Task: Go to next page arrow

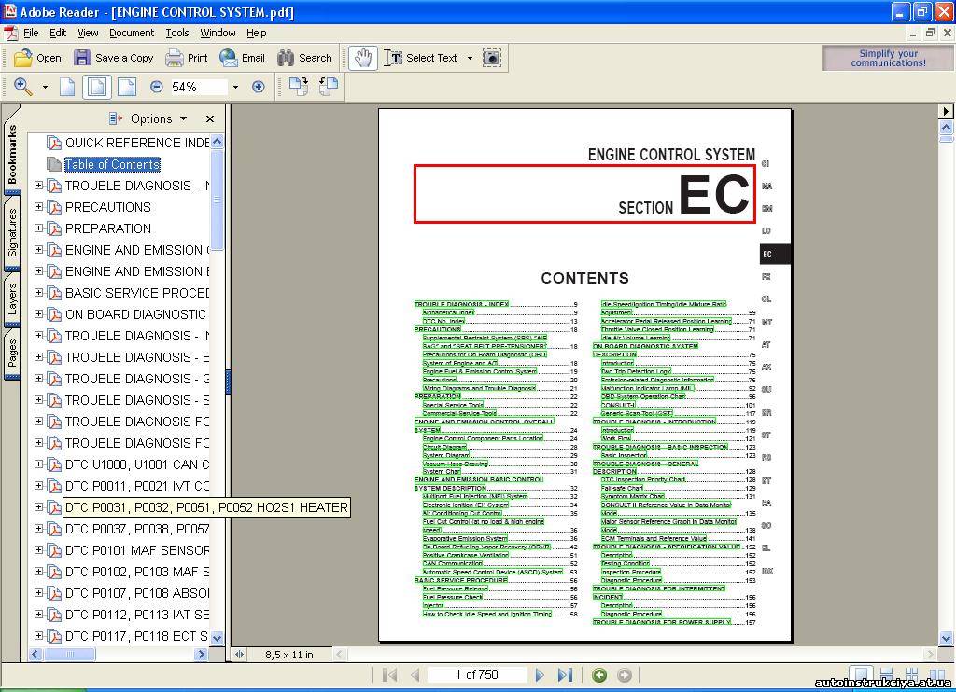Action: point(540,675)
